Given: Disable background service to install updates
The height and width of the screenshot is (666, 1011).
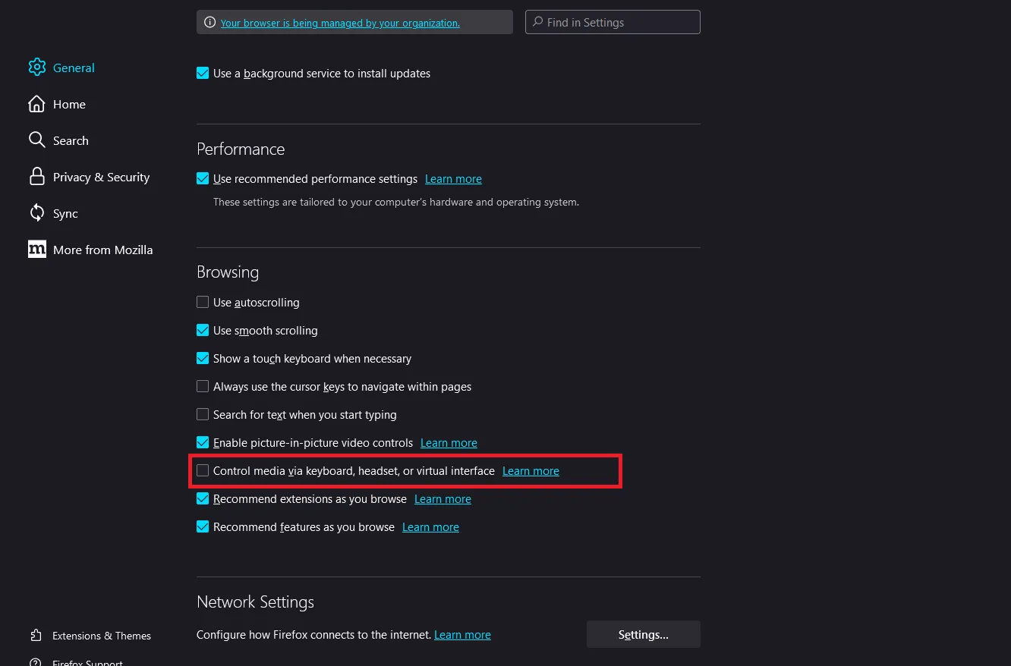Looking at the screenshot, I should point(203,74).
